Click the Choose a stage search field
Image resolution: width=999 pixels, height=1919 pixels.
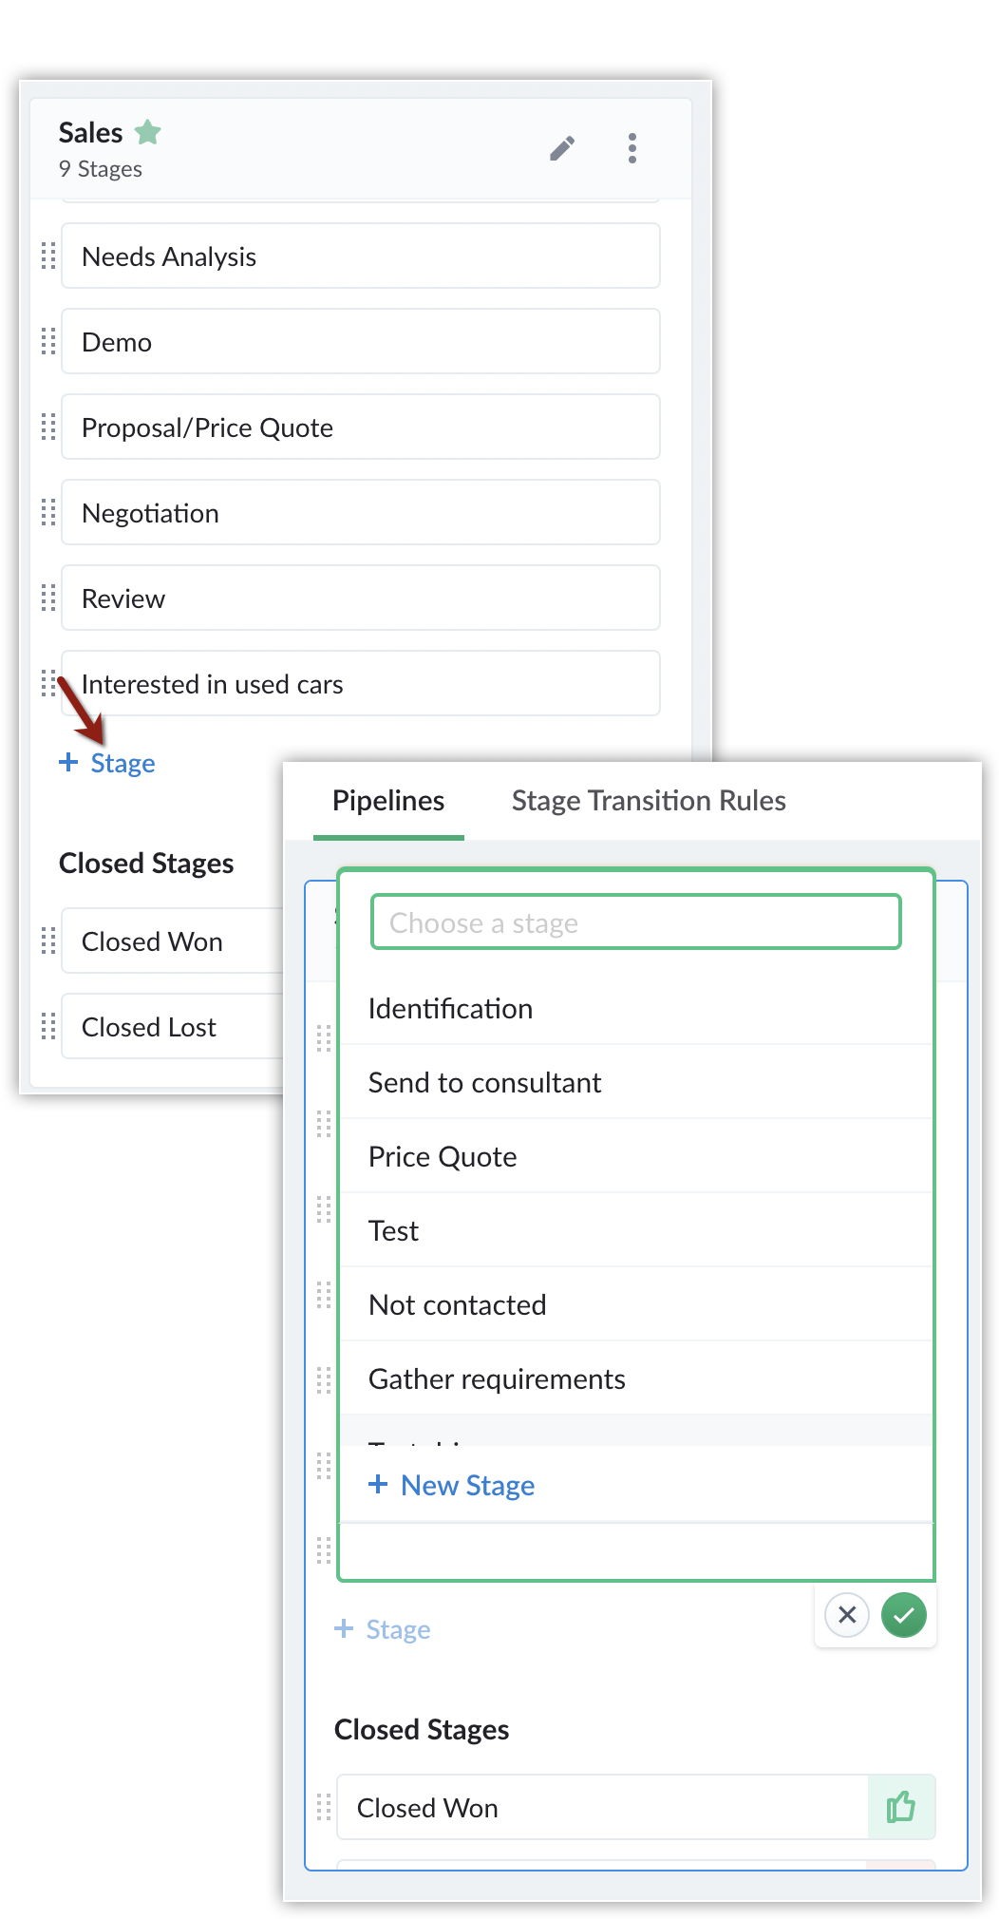pos(635,922)
